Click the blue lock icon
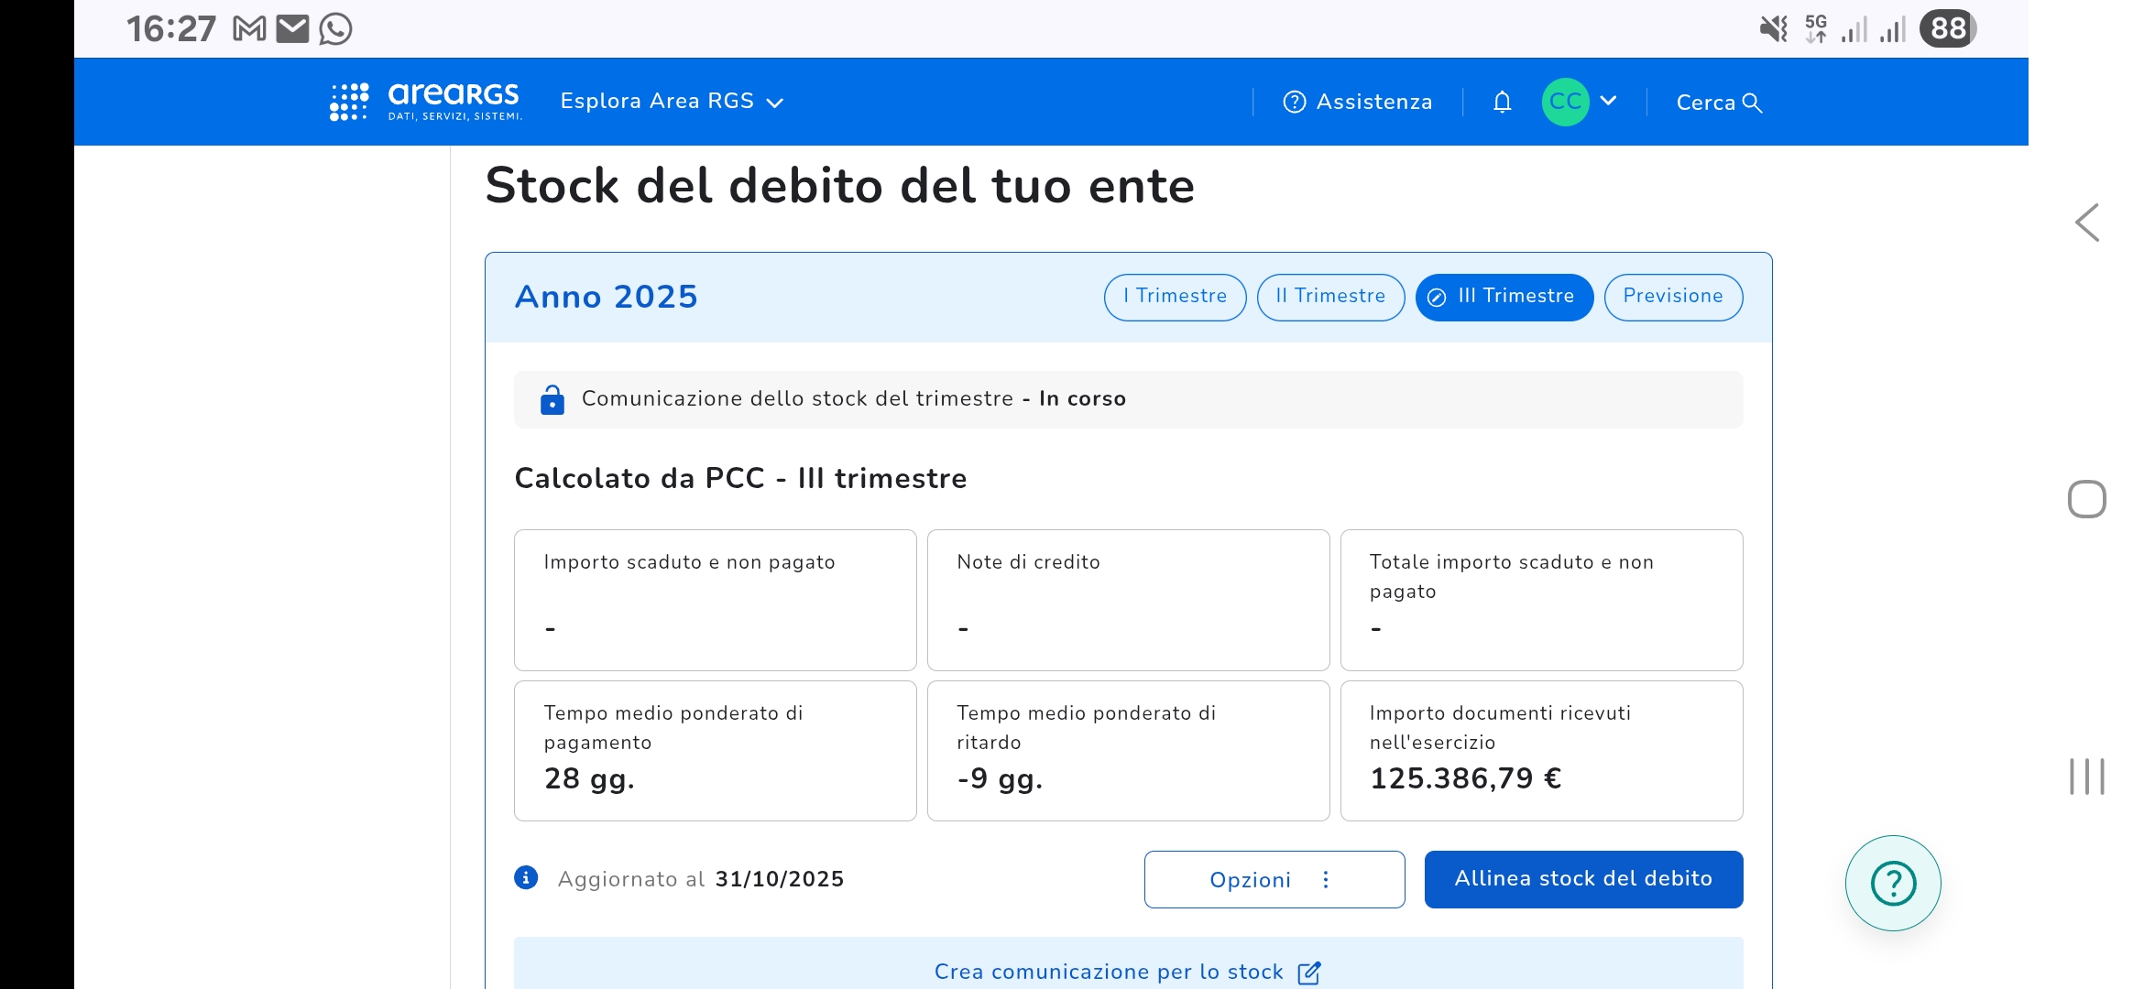 (x=552, y=399)
